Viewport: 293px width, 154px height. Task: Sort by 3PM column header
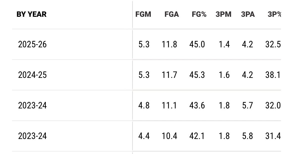coord(223,14)
